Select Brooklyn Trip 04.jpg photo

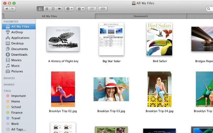(159, 89)
